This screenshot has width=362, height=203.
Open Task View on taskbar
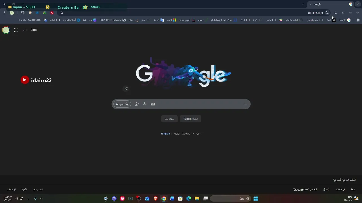[x=206, y=198]
